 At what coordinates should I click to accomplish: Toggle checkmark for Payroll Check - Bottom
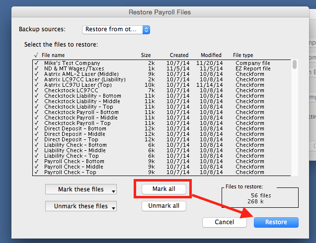tap(36, 162)
